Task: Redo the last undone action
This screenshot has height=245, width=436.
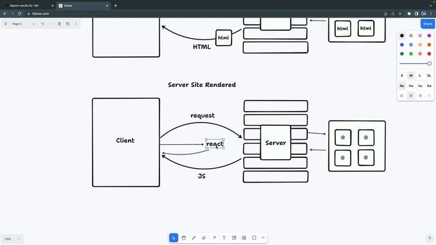Action: tap(51, 24)
